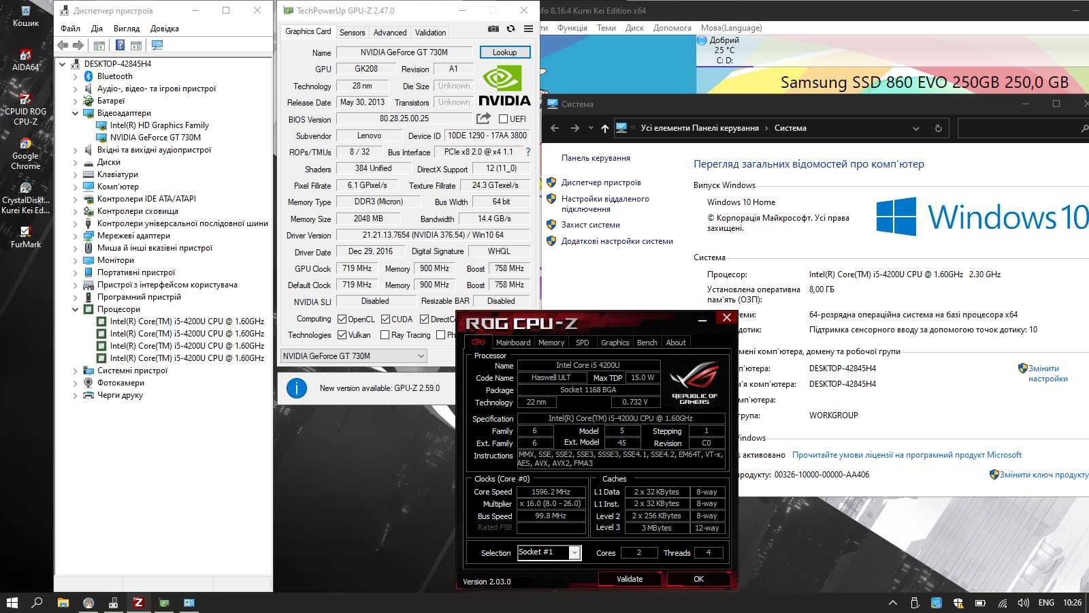Open the address bar history dropdown in System window
The image size is (1089, 613).
click(x=915, y=128)
